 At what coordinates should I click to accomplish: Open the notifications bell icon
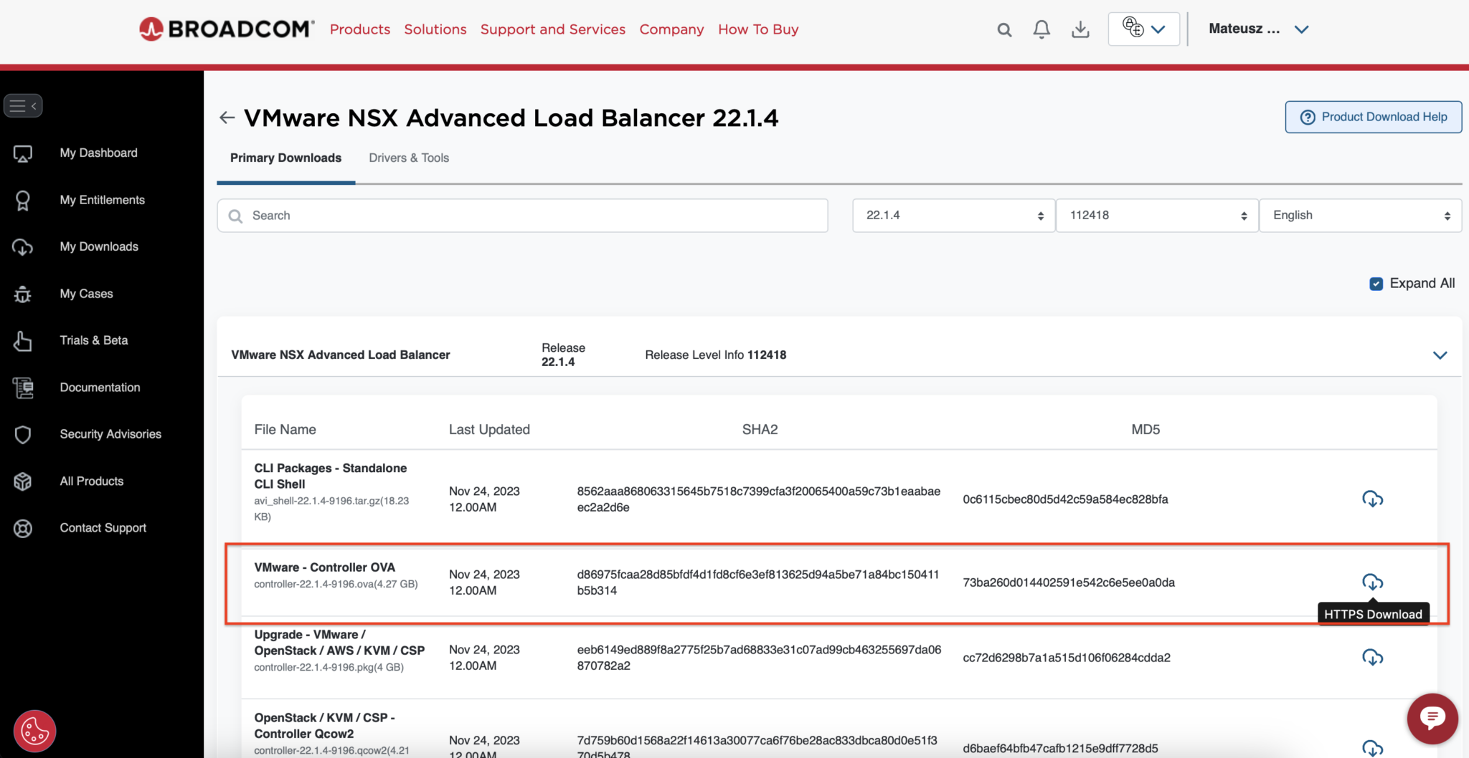tap(1041, 29)
